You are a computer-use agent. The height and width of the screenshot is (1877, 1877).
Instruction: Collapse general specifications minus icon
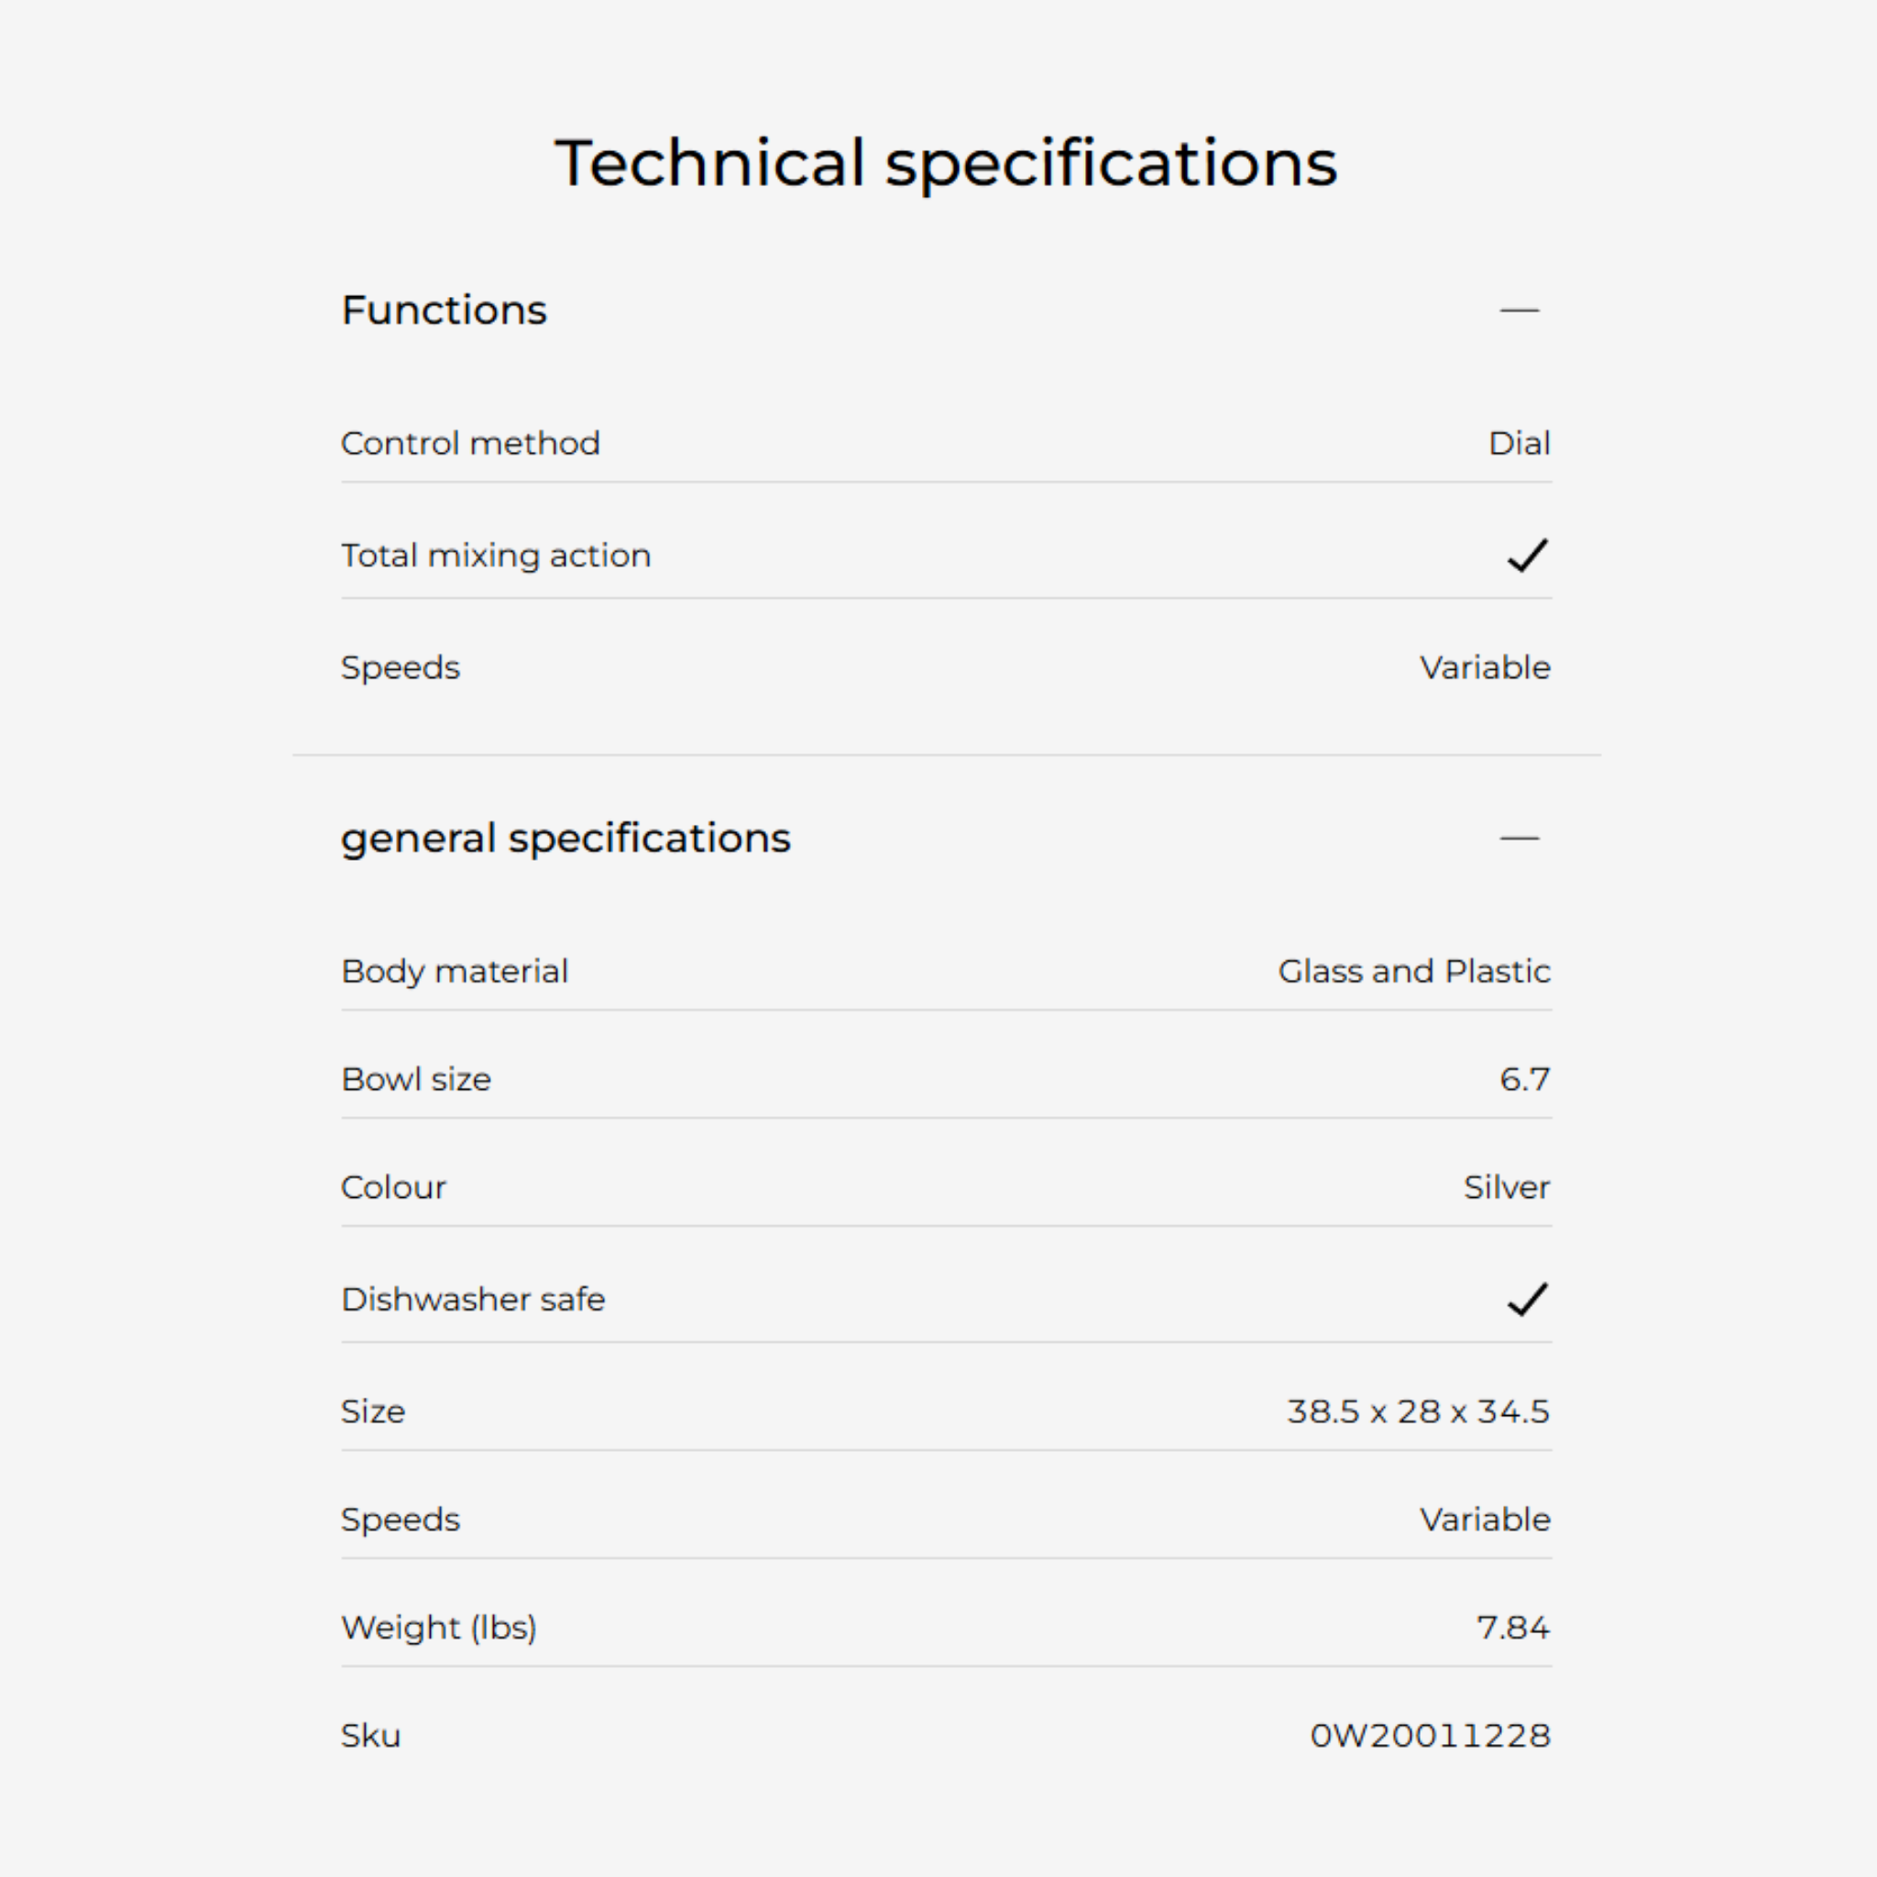(x=1519, y=839)
